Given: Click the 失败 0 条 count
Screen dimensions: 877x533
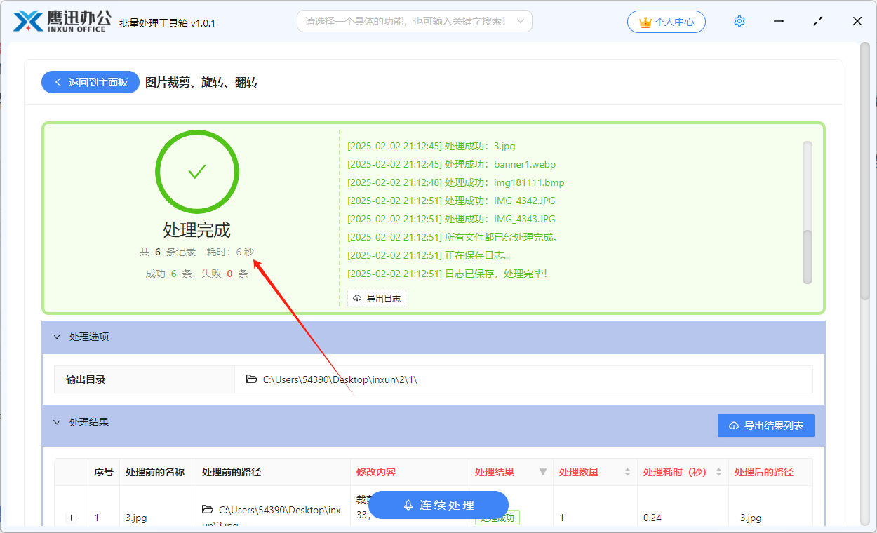Looking at the screenshot, I should pyautogui.click(x=225, y=274).
